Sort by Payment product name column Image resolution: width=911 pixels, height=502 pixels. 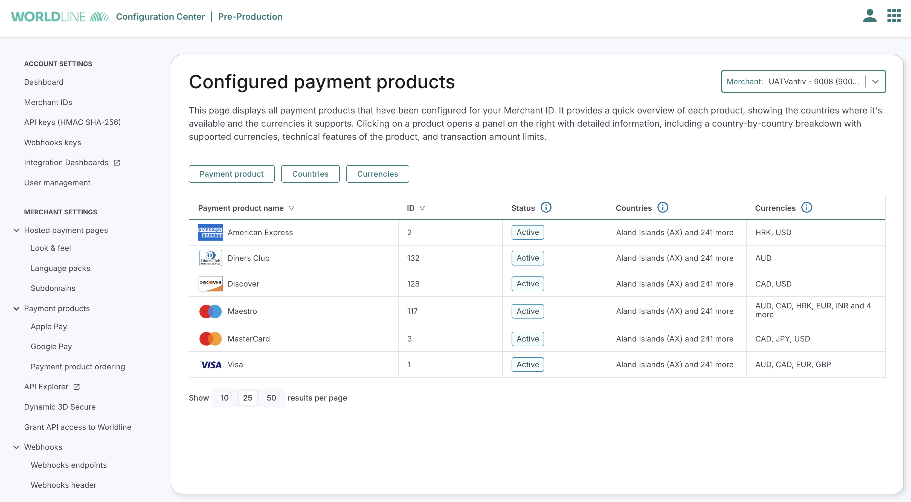(292, 208)
